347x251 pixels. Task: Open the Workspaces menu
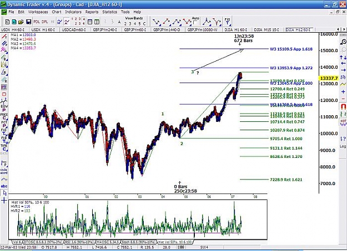click(x=38, y=12)
